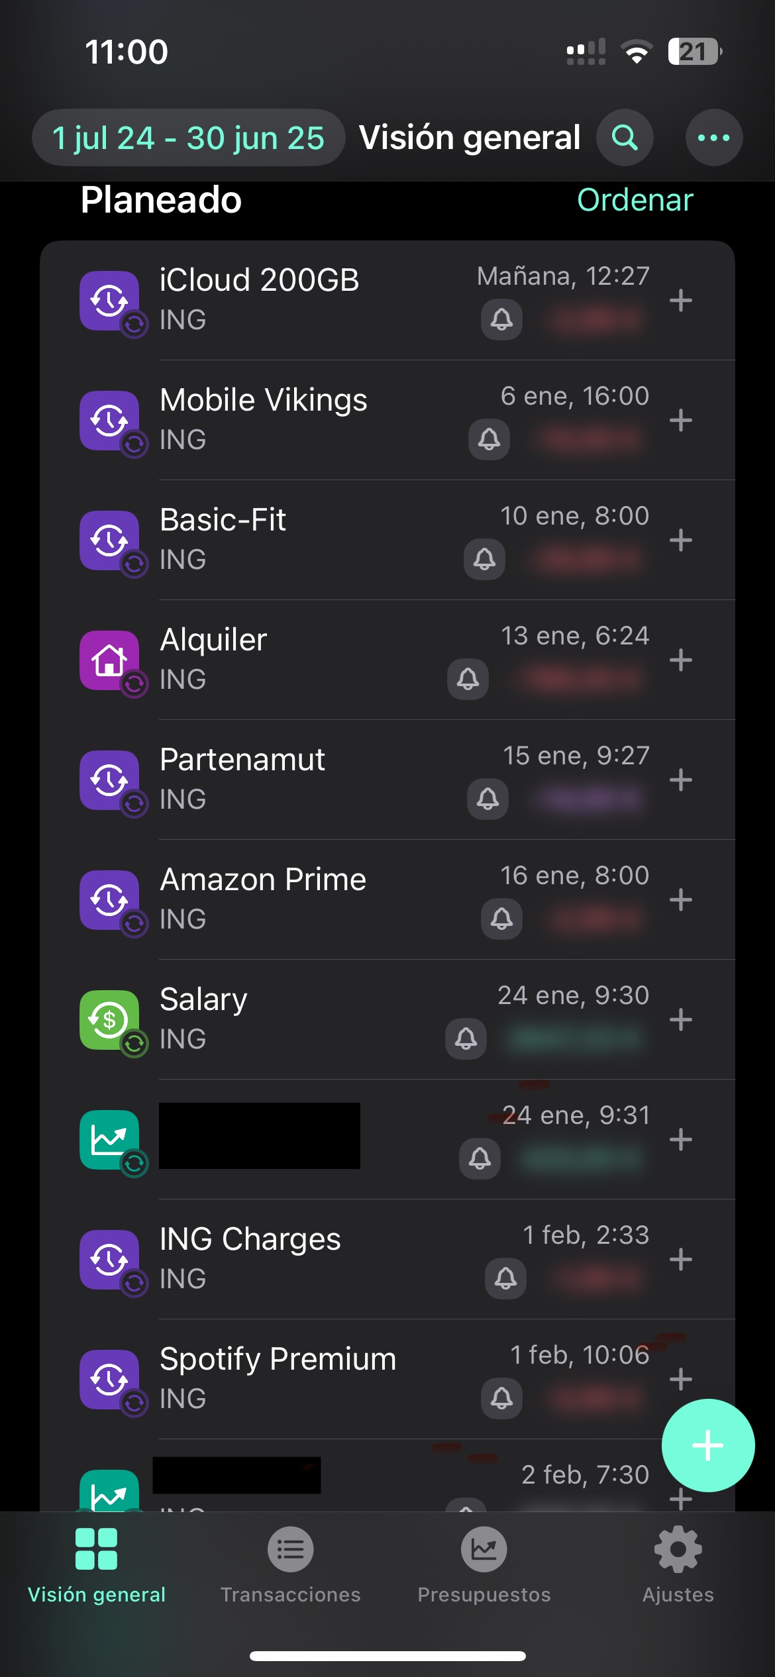Image resolution: width=775 pixels, height=1677 pixels.
Task: Open the Alquiler house category icon
Action: pos(109,660)
